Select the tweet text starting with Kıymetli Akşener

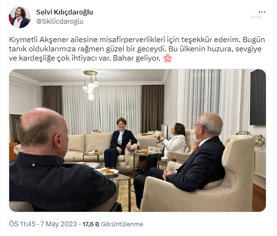coord(137,49)
